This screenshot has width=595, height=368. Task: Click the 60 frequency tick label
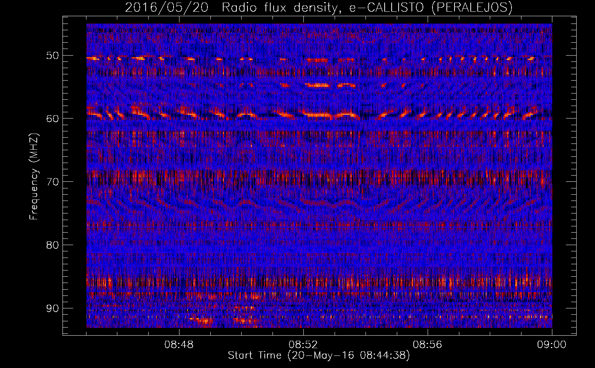click(53, 118)
